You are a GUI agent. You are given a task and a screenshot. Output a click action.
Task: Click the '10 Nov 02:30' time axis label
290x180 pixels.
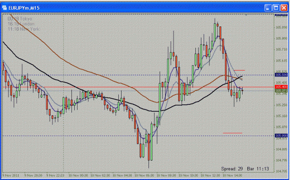(100, 175)
